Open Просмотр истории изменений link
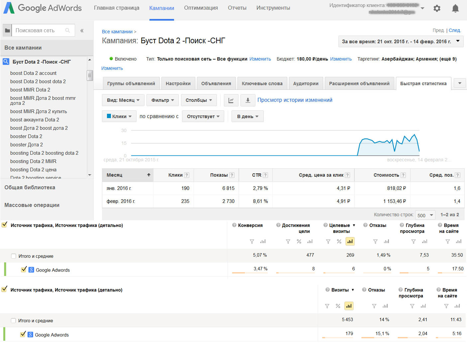 click(295, 100)
